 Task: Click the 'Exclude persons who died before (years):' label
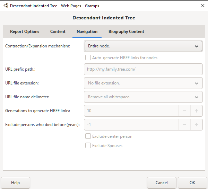click(42, 125)
